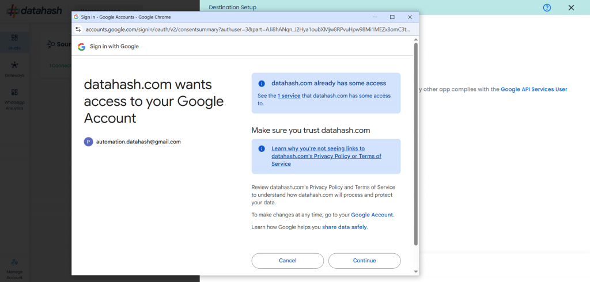The image size is (590, 282).
Task: Minimize the Google sign-in popup window
Action: pos(375,17)
